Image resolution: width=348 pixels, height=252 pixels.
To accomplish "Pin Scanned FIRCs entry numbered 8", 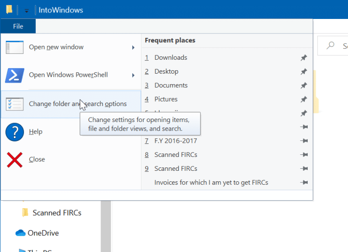I will point(304,155).
